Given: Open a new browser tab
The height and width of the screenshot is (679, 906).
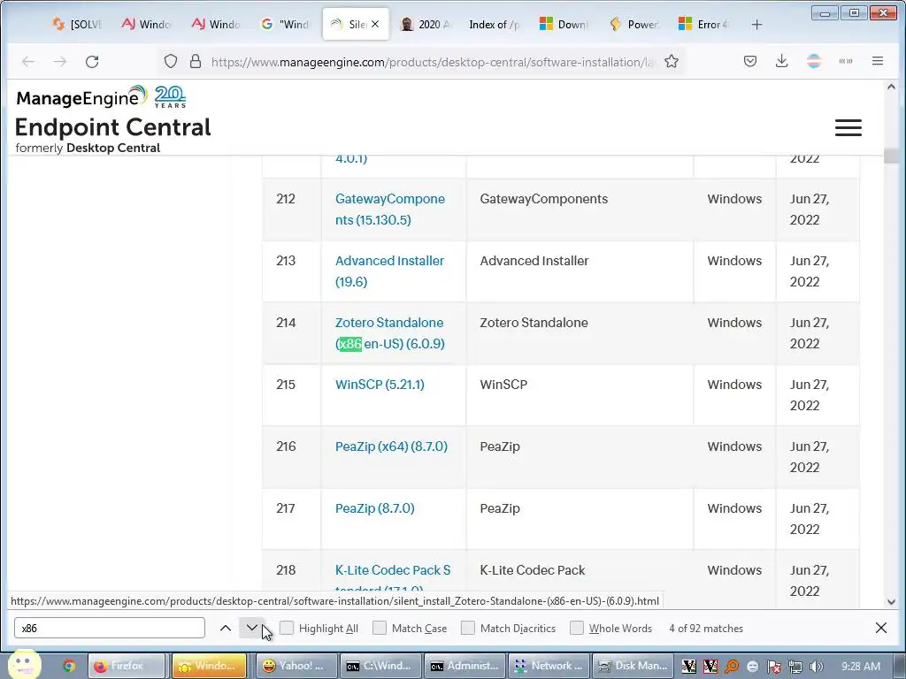Looking at the screenshot, I should tap(756, 24).
